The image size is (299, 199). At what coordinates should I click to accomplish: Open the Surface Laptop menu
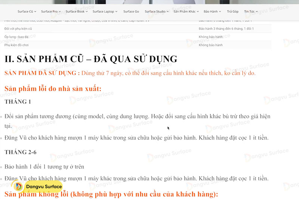pyautogui.click(x=105, y=12)
